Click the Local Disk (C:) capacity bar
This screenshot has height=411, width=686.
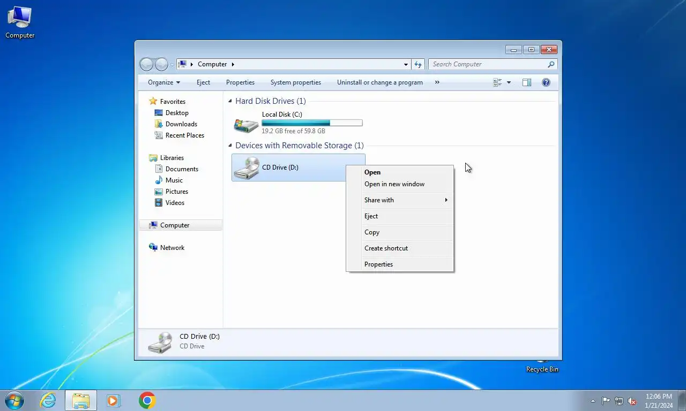pyautogui.click(x=312, y=123)
